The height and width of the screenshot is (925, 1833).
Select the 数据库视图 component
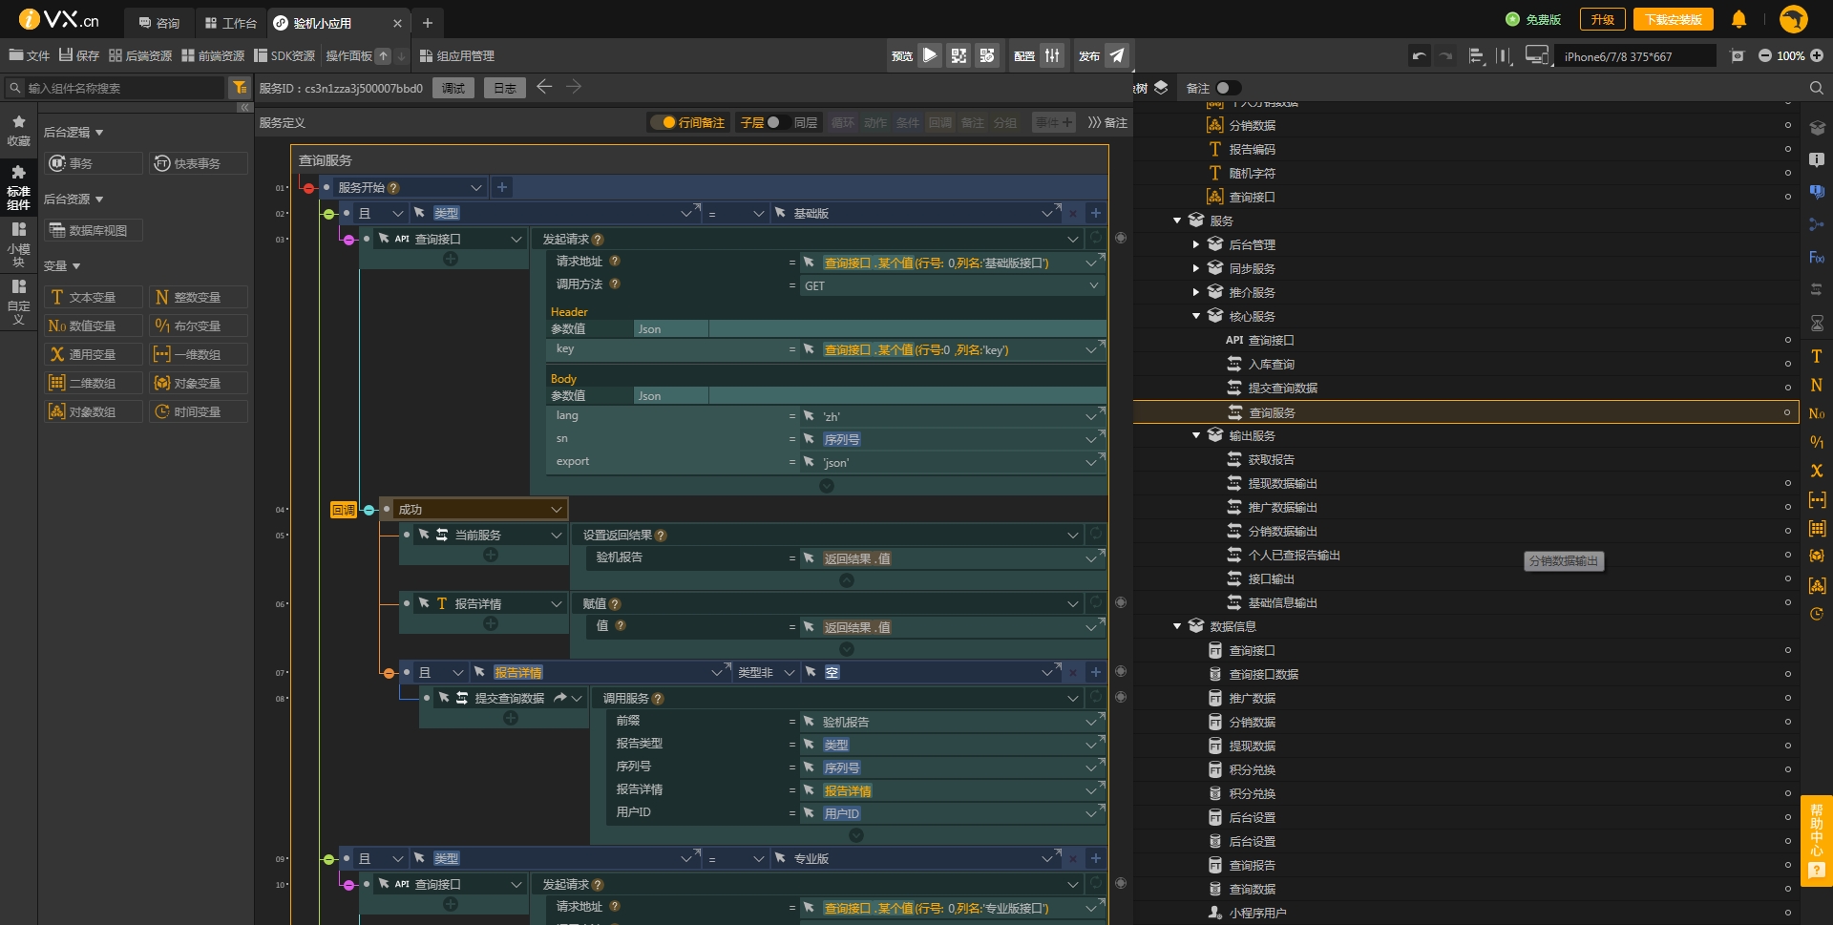[x=93, y=230]
